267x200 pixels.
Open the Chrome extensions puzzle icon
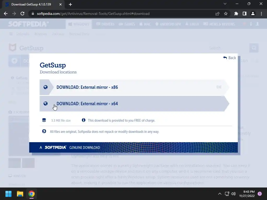point(236,14)
